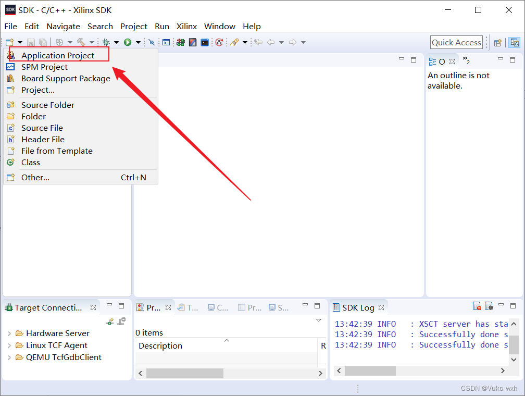Open the File menu
Image resolution: width=525 pixels, height=396 pixels.
(11, 26)
